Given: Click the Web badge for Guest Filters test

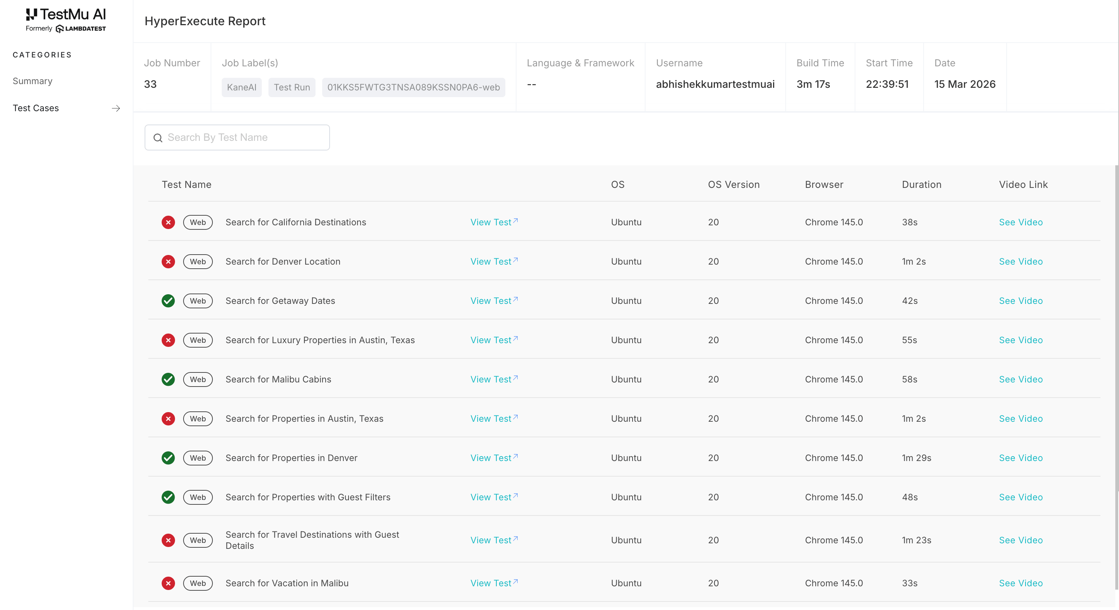Looking at the screenshot, I should click(x=198, y=497).
